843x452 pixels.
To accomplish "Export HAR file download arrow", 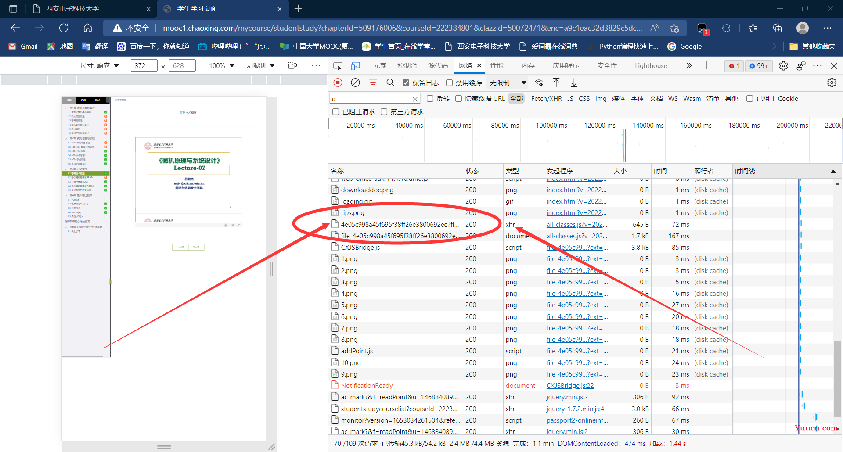I will 574,83.
